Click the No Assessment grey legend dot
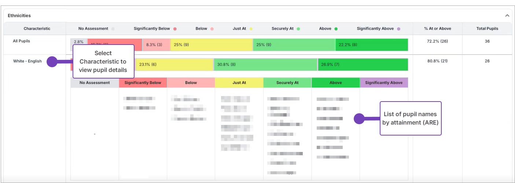Image resolution: width=515 pixels, height=183 pixels. point(113,29)
